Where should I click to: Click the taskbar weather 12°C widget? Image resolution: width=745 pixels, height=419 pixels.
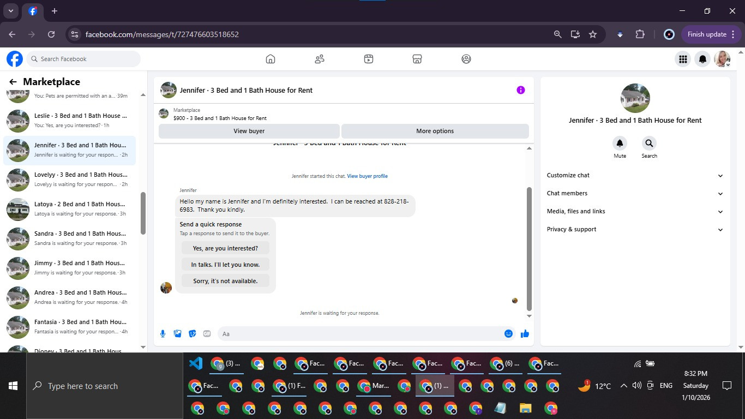594,386
